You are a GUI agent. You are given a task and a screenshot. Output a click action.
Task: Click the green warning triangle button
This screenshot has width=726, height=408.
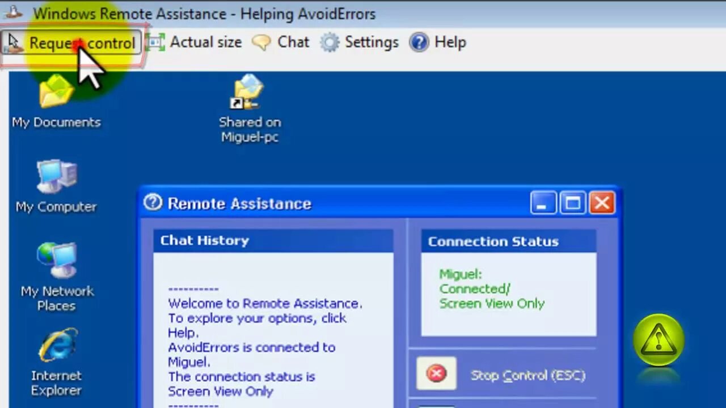tap(659, 340)
